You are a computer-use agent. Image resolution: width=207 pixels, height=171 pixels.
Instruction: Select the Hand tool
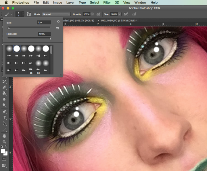click(4, 136)
